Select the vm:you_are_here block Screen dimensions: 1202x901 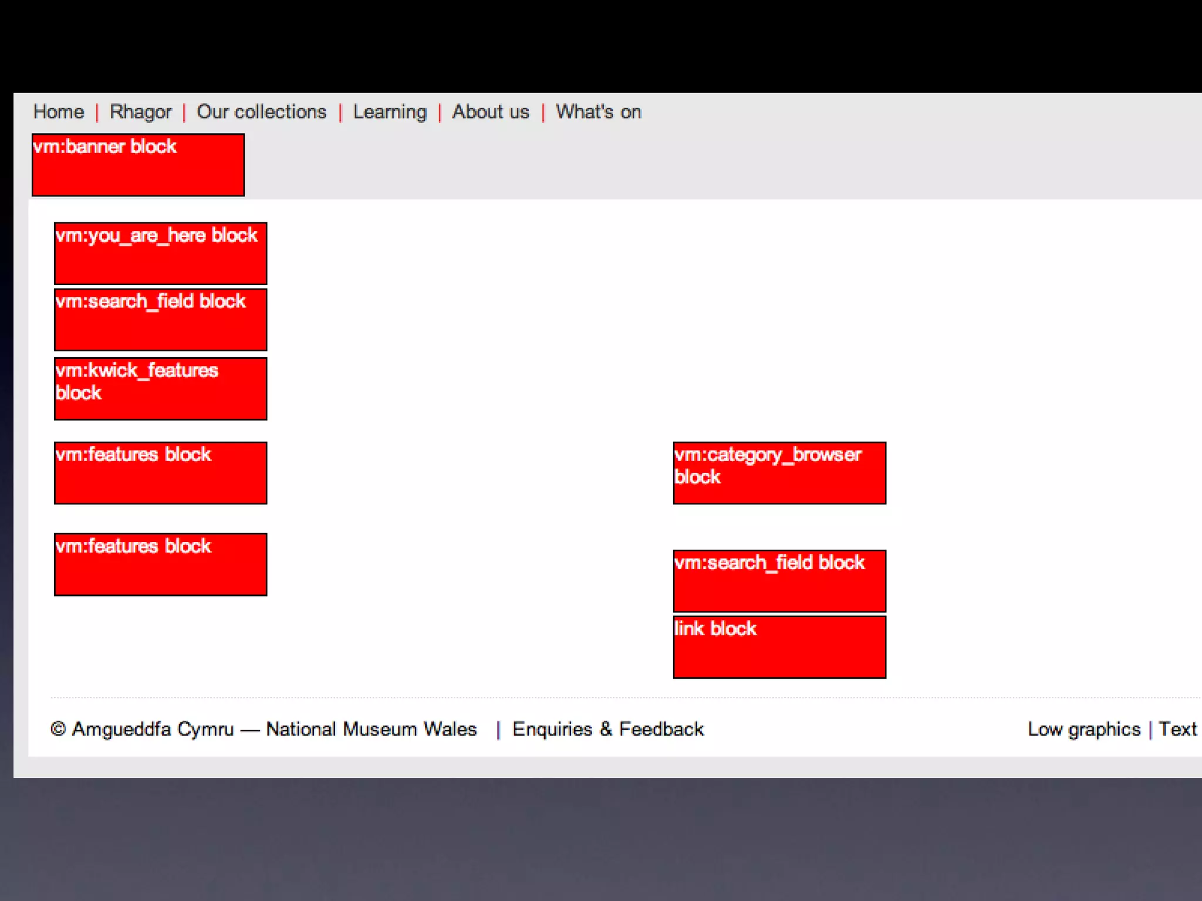click(160, 253)
